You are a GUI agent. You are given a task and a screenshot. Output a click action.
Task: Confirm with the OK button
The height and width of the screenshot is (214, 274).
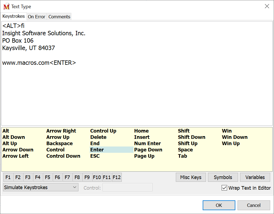tap(219, 205)
